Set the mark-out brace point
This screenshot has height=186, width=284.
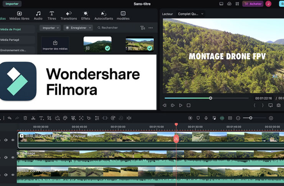coord(263,105)
